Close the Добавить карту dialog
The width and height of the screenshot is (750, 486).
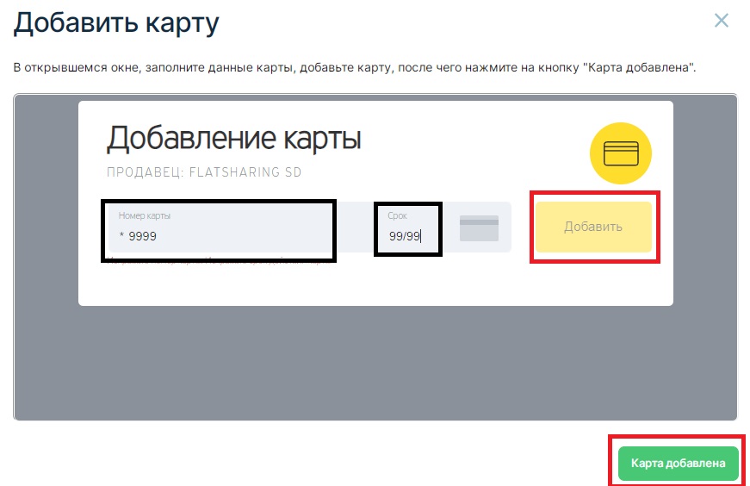point(722,22)
